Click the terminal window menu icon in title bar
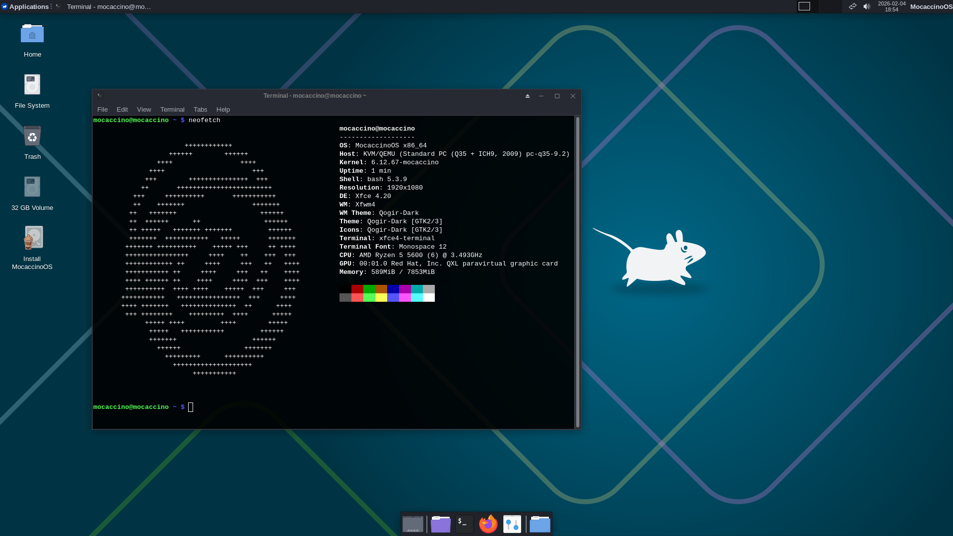 99,95
